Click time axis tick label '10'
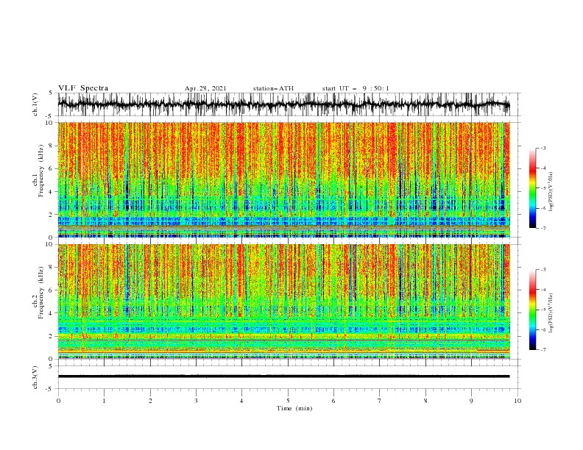 (517, 401)
